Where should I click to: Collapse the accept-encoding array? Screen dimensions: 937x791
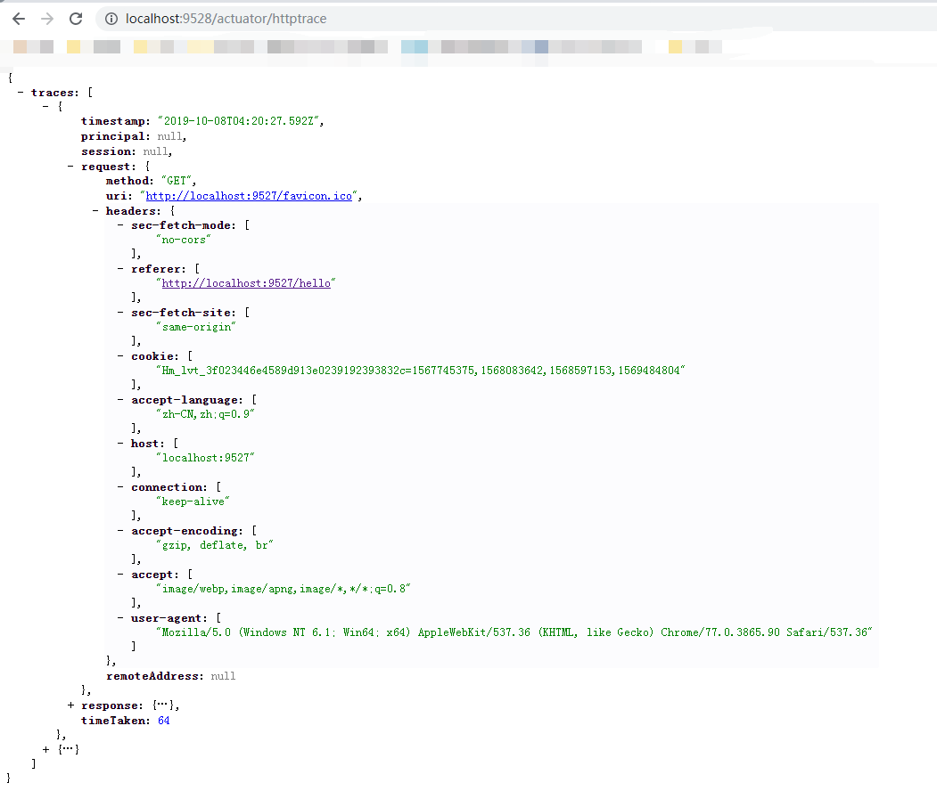[120, 531]
